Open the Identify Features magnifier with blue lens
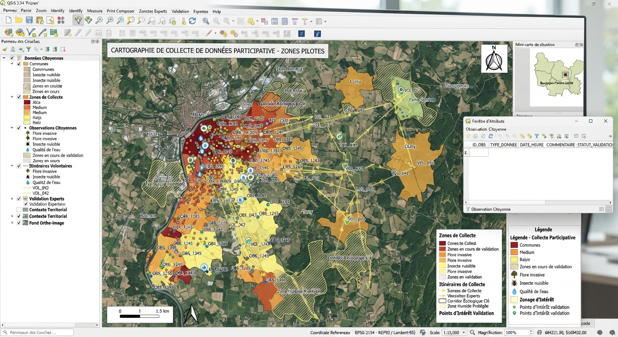Screen dimensions: 618x337 (205, 21)
